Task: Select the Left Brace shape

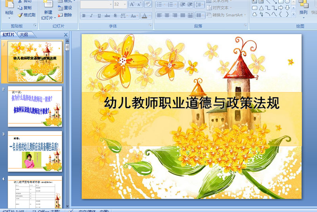Action: [x=281, y=14]
